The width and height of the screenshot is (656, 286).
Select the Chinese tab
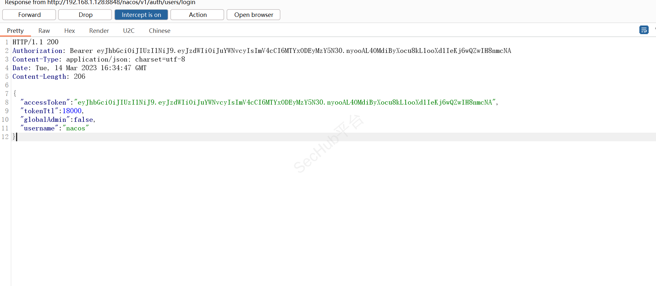coord(159,31)
